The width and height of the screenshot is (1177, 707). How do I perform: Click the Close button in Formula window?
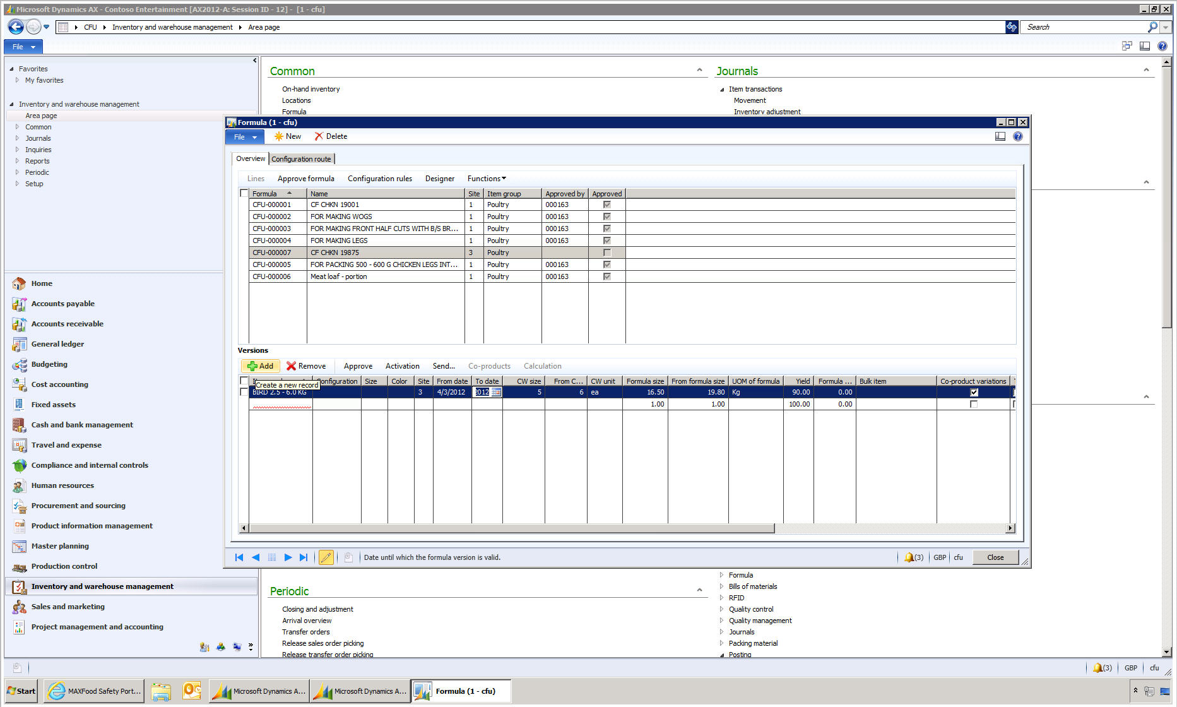(x=995, y=557)
